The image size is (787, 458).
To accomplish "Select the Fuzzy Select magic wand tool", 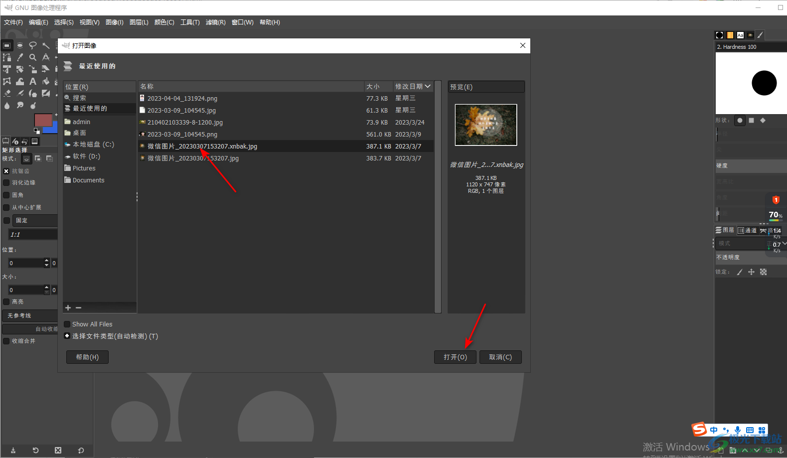I will [46, 45].
